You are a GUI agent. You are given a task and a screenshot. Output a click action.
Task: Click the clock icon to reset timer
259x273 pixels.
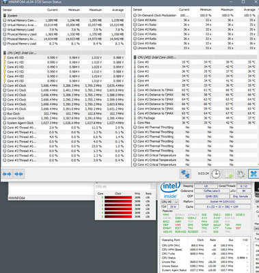[x=215, y=174]
